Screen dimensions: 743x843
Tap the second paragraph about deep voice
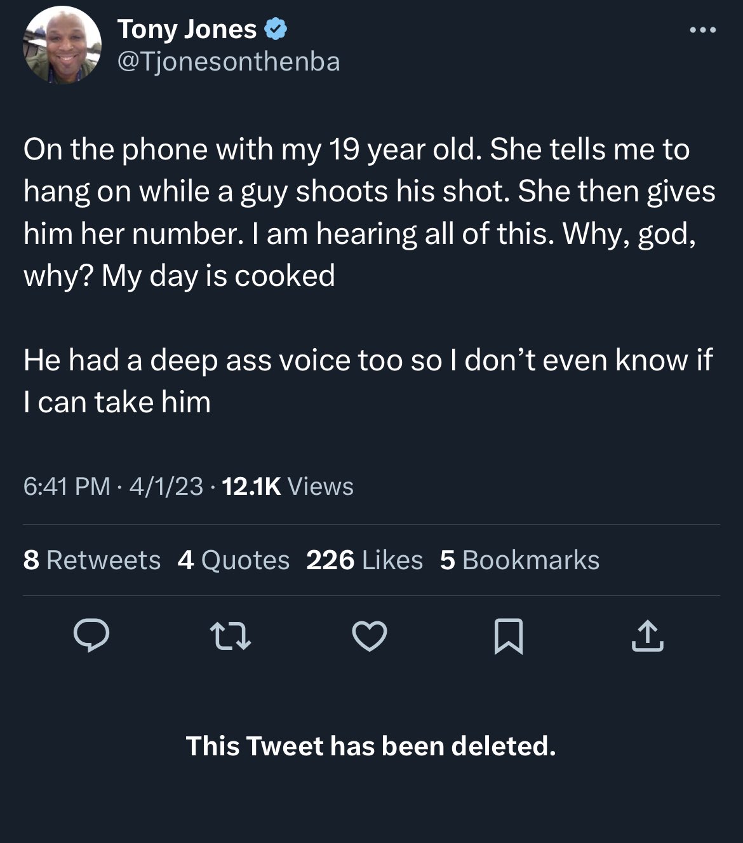[368, 381]
